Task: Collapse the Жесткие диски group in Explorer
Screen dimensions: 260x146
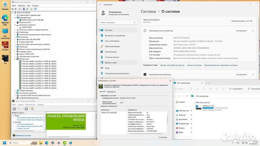Action: pyautogui.click(x=195, y=102)
